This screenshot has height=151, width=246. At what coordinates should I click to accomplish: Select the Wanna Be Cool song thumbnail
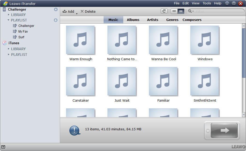[x=163, y=40]
